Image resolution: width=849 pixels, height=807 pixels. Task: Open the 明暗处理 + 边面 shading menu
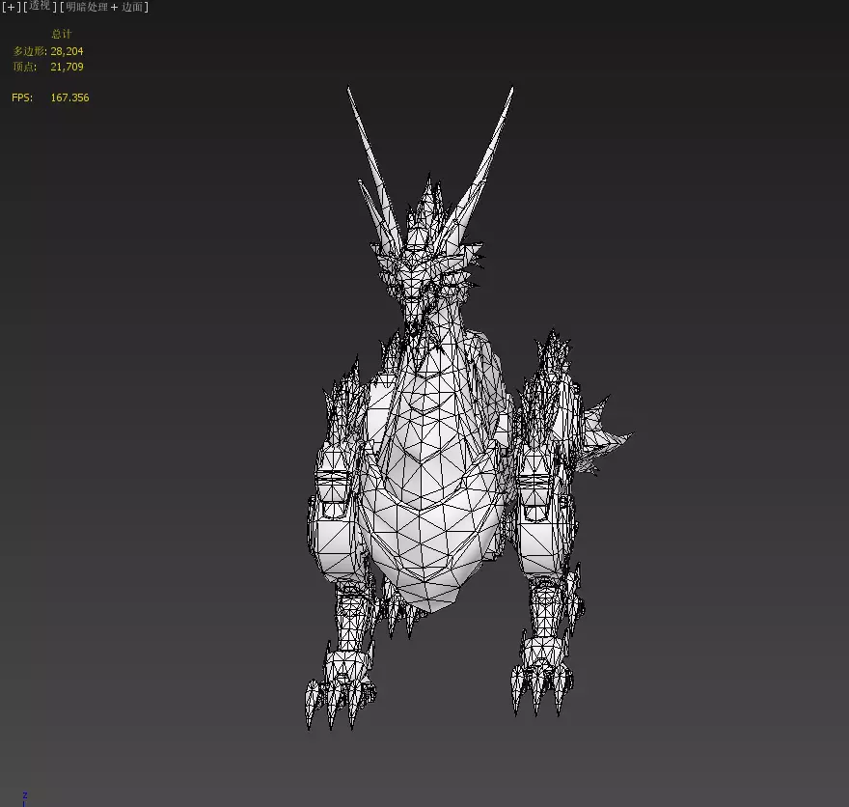point(104,7)
